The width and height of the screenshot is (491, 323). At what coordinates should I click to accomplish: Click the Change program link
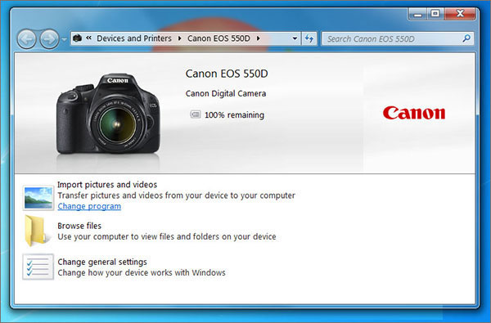click(89, 206)
